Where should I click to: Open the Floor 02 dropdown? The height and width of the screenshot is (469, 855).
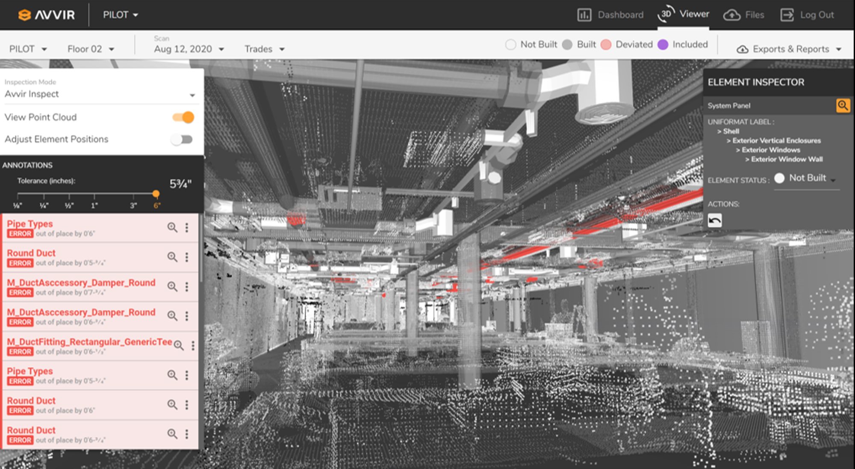pos(91,49)
